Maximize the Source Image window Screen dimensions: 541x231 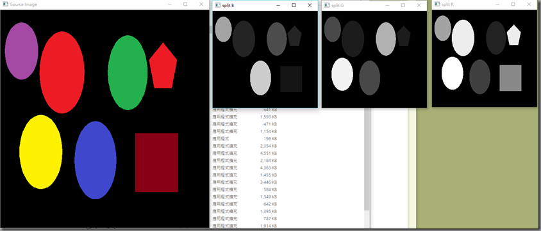185,4
